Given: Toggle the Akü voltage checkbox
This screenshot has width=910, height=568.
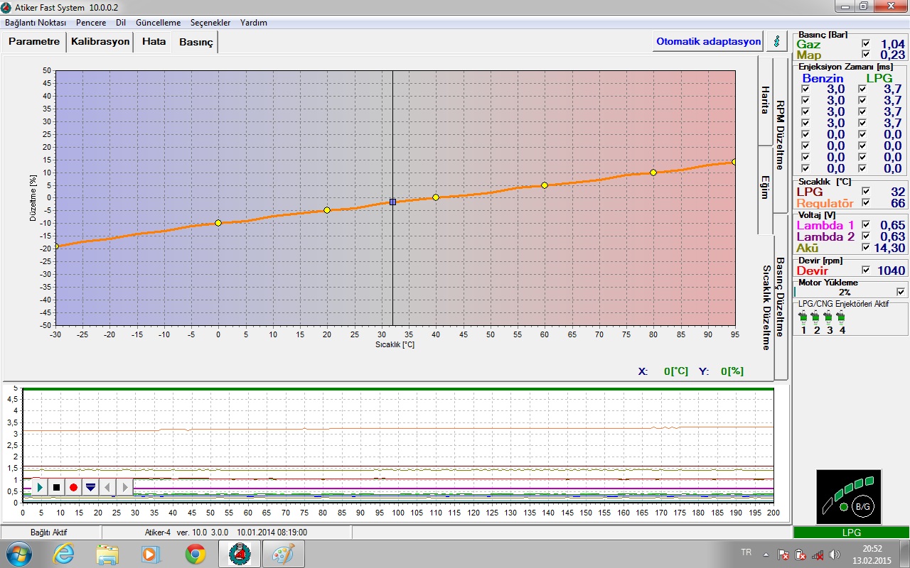Looking at the screenshot, I should tap(865, 248).
